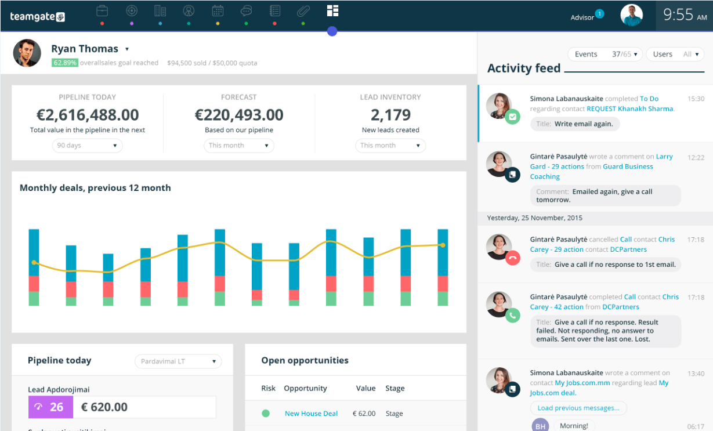Screen dimensions: 713x431
Task: Click the paperclip attachments icon in navigation
Action: click(303, 10)
